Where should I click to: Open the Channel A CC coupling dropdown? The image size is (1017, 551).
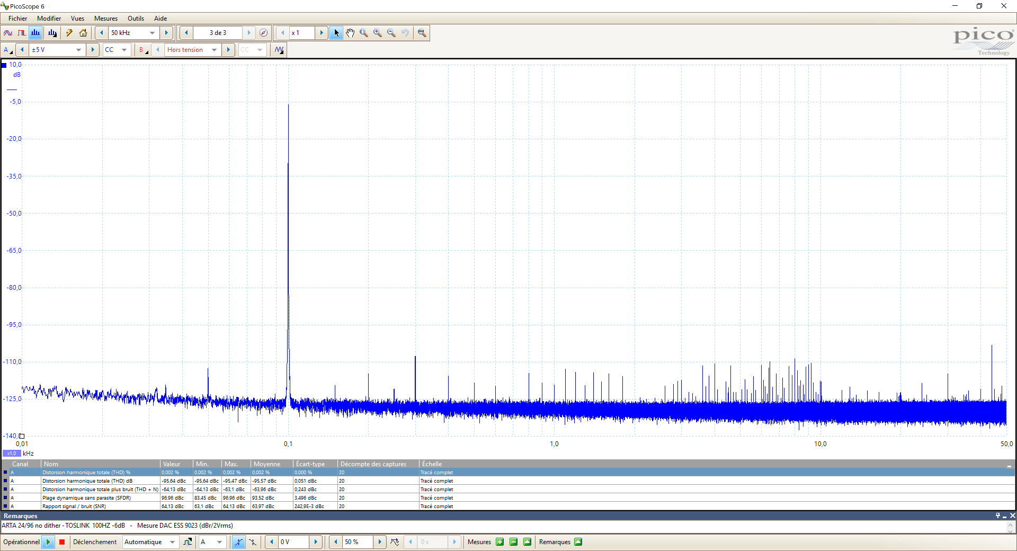[x=124, y=50]
